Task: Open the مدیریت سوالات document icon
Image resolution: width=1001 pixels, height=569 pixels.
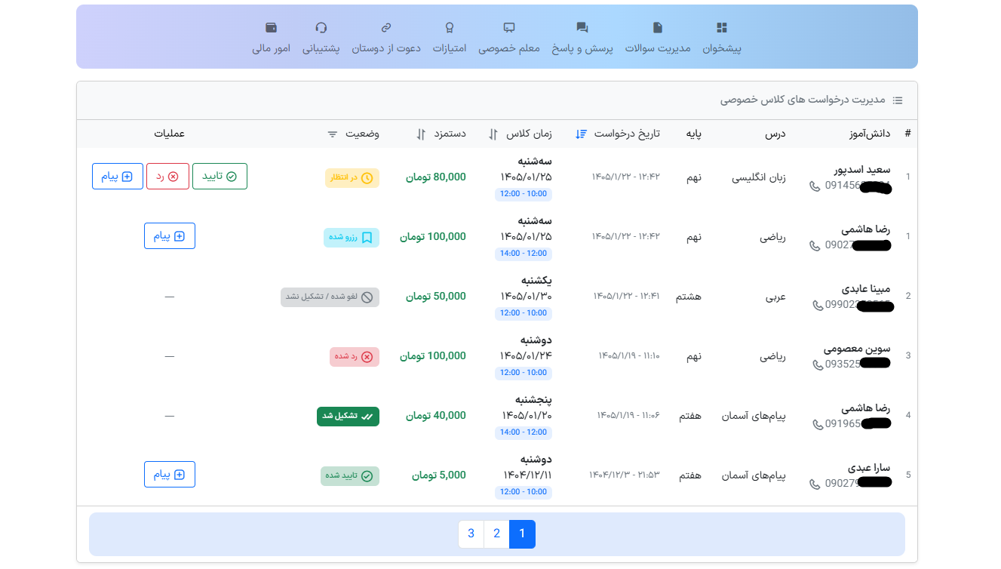Action: (x=658, y=28)
